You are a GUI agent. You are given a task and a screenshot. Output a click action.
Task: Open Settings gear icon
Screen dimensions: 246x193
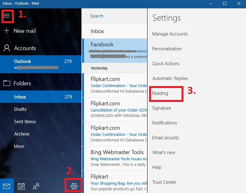[74, 186]
